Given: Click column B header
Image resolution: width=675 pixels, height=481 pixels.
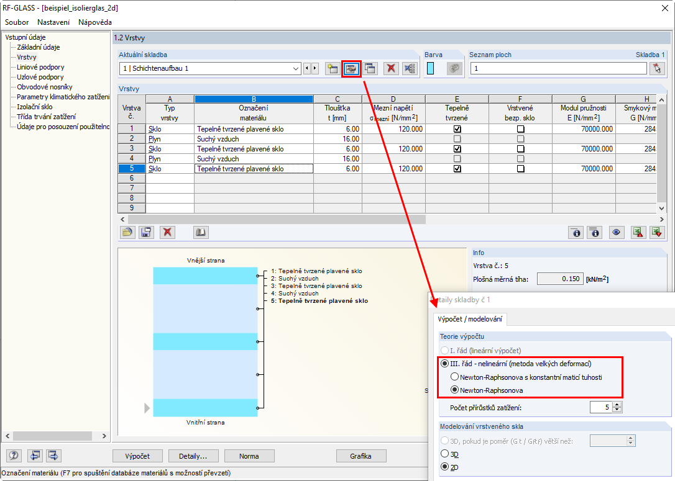Looking at the screenshot, I should click(254, 99).
